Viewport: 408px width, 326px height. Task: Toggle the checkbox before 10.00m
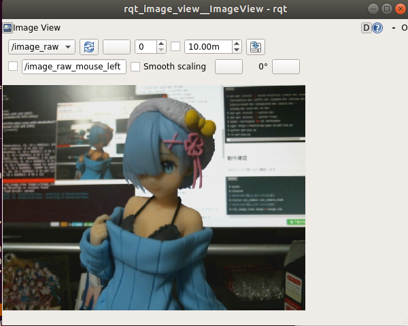pyautogui.click(x=175, y=46)
